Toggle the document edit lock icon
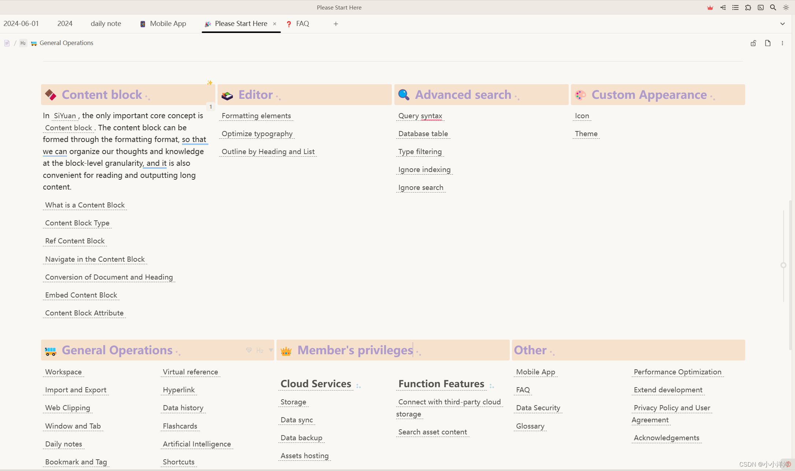795x471 pixels. [753, 43]
